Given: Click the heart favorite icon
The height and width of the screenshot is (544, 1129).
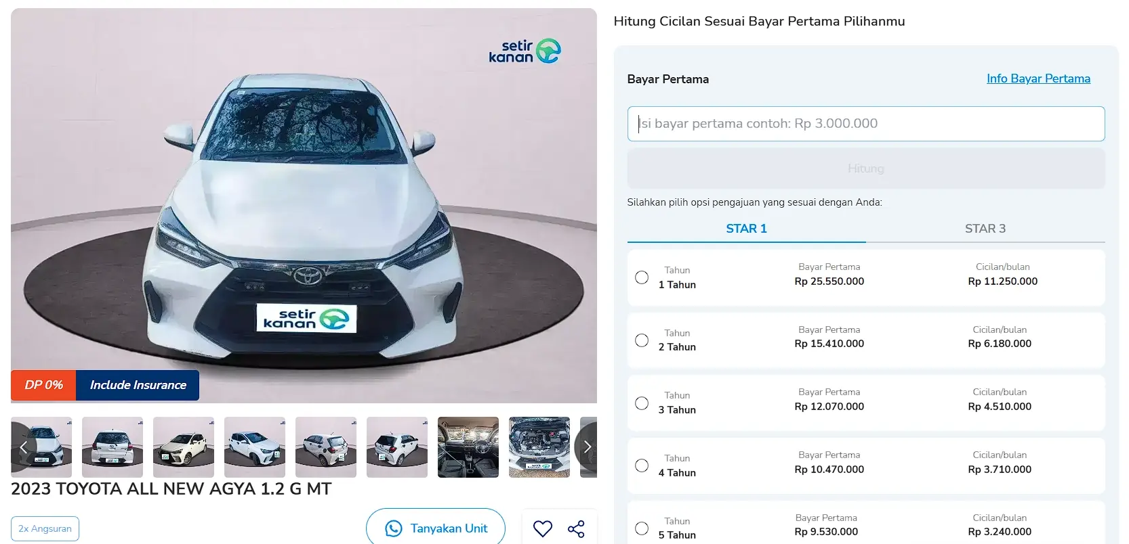Looking at the screenshot, I should tap(543, 528).
